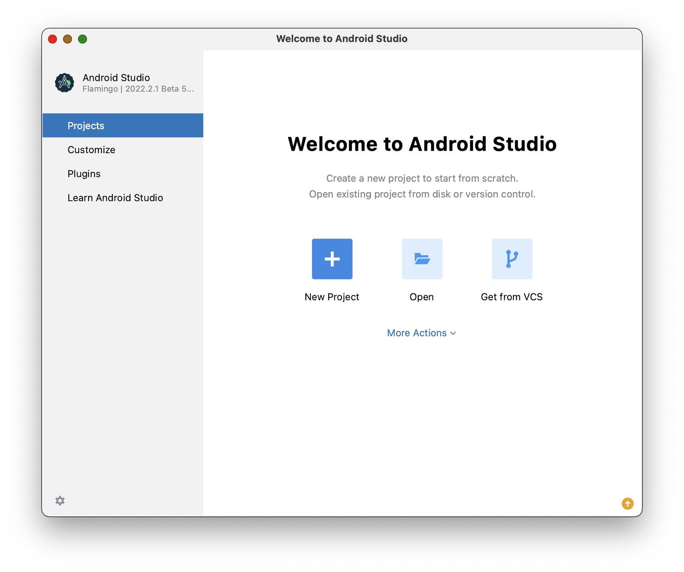Select the Projects tab in sidebar
This screenshot has height=572, width=684.
coord(123,125)
